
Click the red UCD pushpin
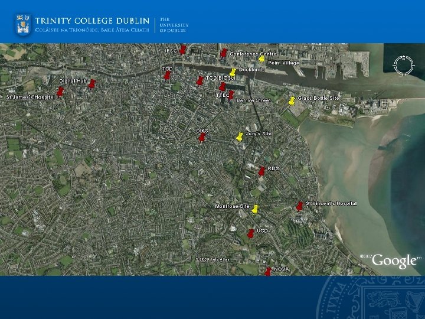click(x=251, y=233)
